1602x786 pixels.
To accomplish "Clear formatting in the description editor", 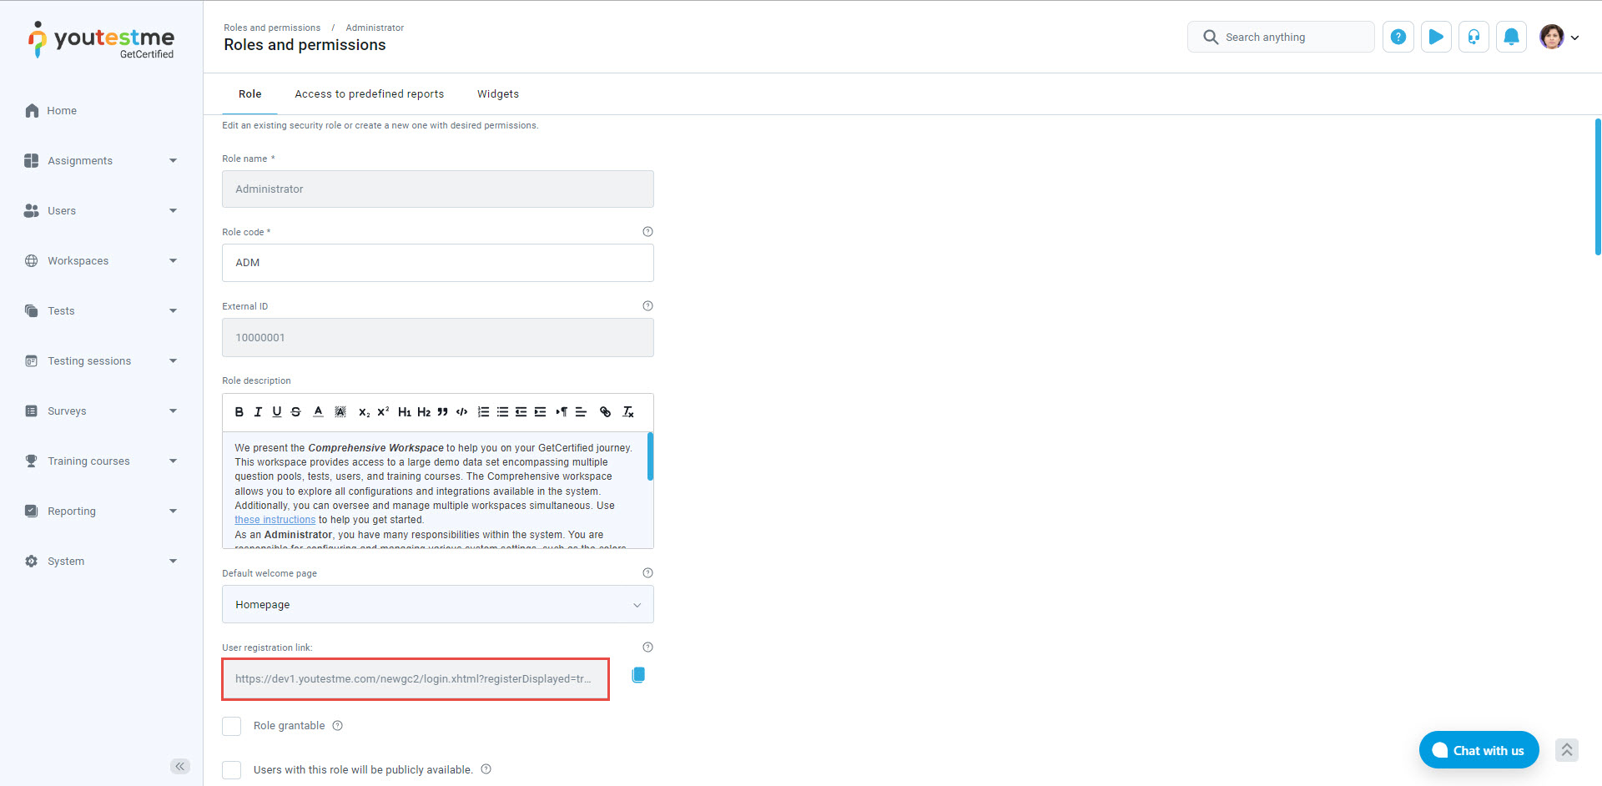I will click(628, 411).
